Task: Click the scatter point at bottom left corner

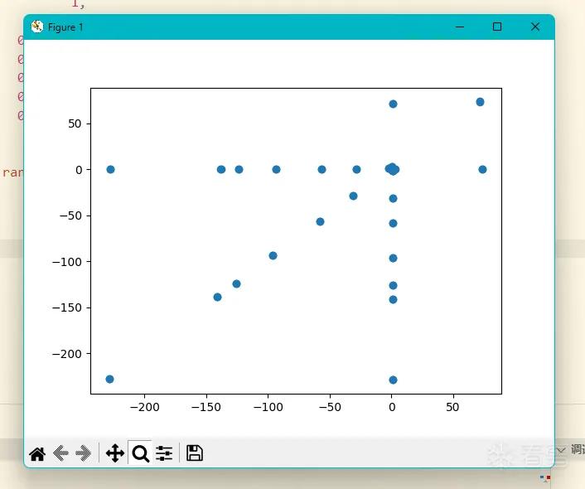Action: (109, 380)
